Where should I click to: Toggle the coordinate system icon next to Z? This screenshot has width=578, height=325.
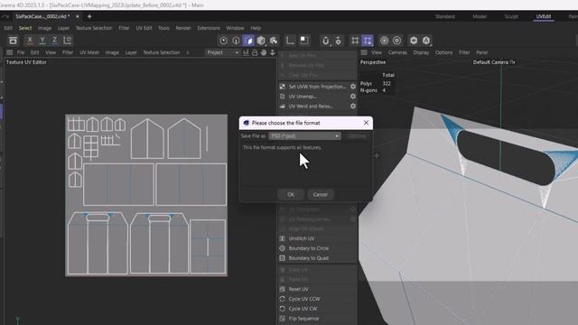pyautogui.click(x=68, y=40)
